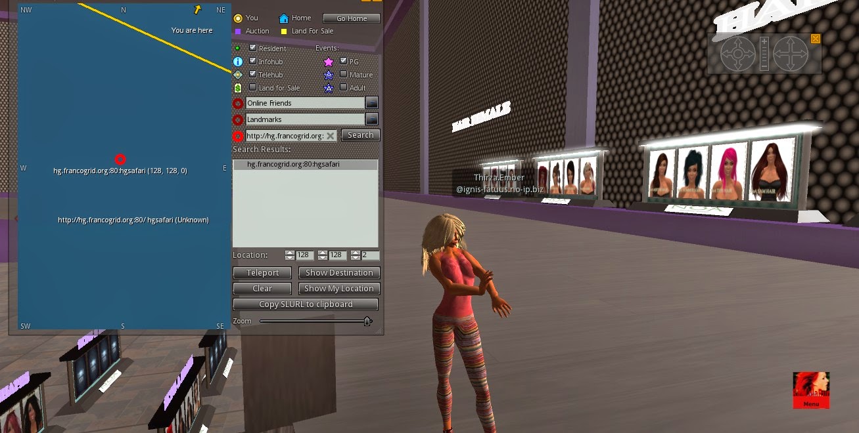Enable the Adult events checkbox
Viewport: 859px width, 433px height.
(x=344, y=87)
